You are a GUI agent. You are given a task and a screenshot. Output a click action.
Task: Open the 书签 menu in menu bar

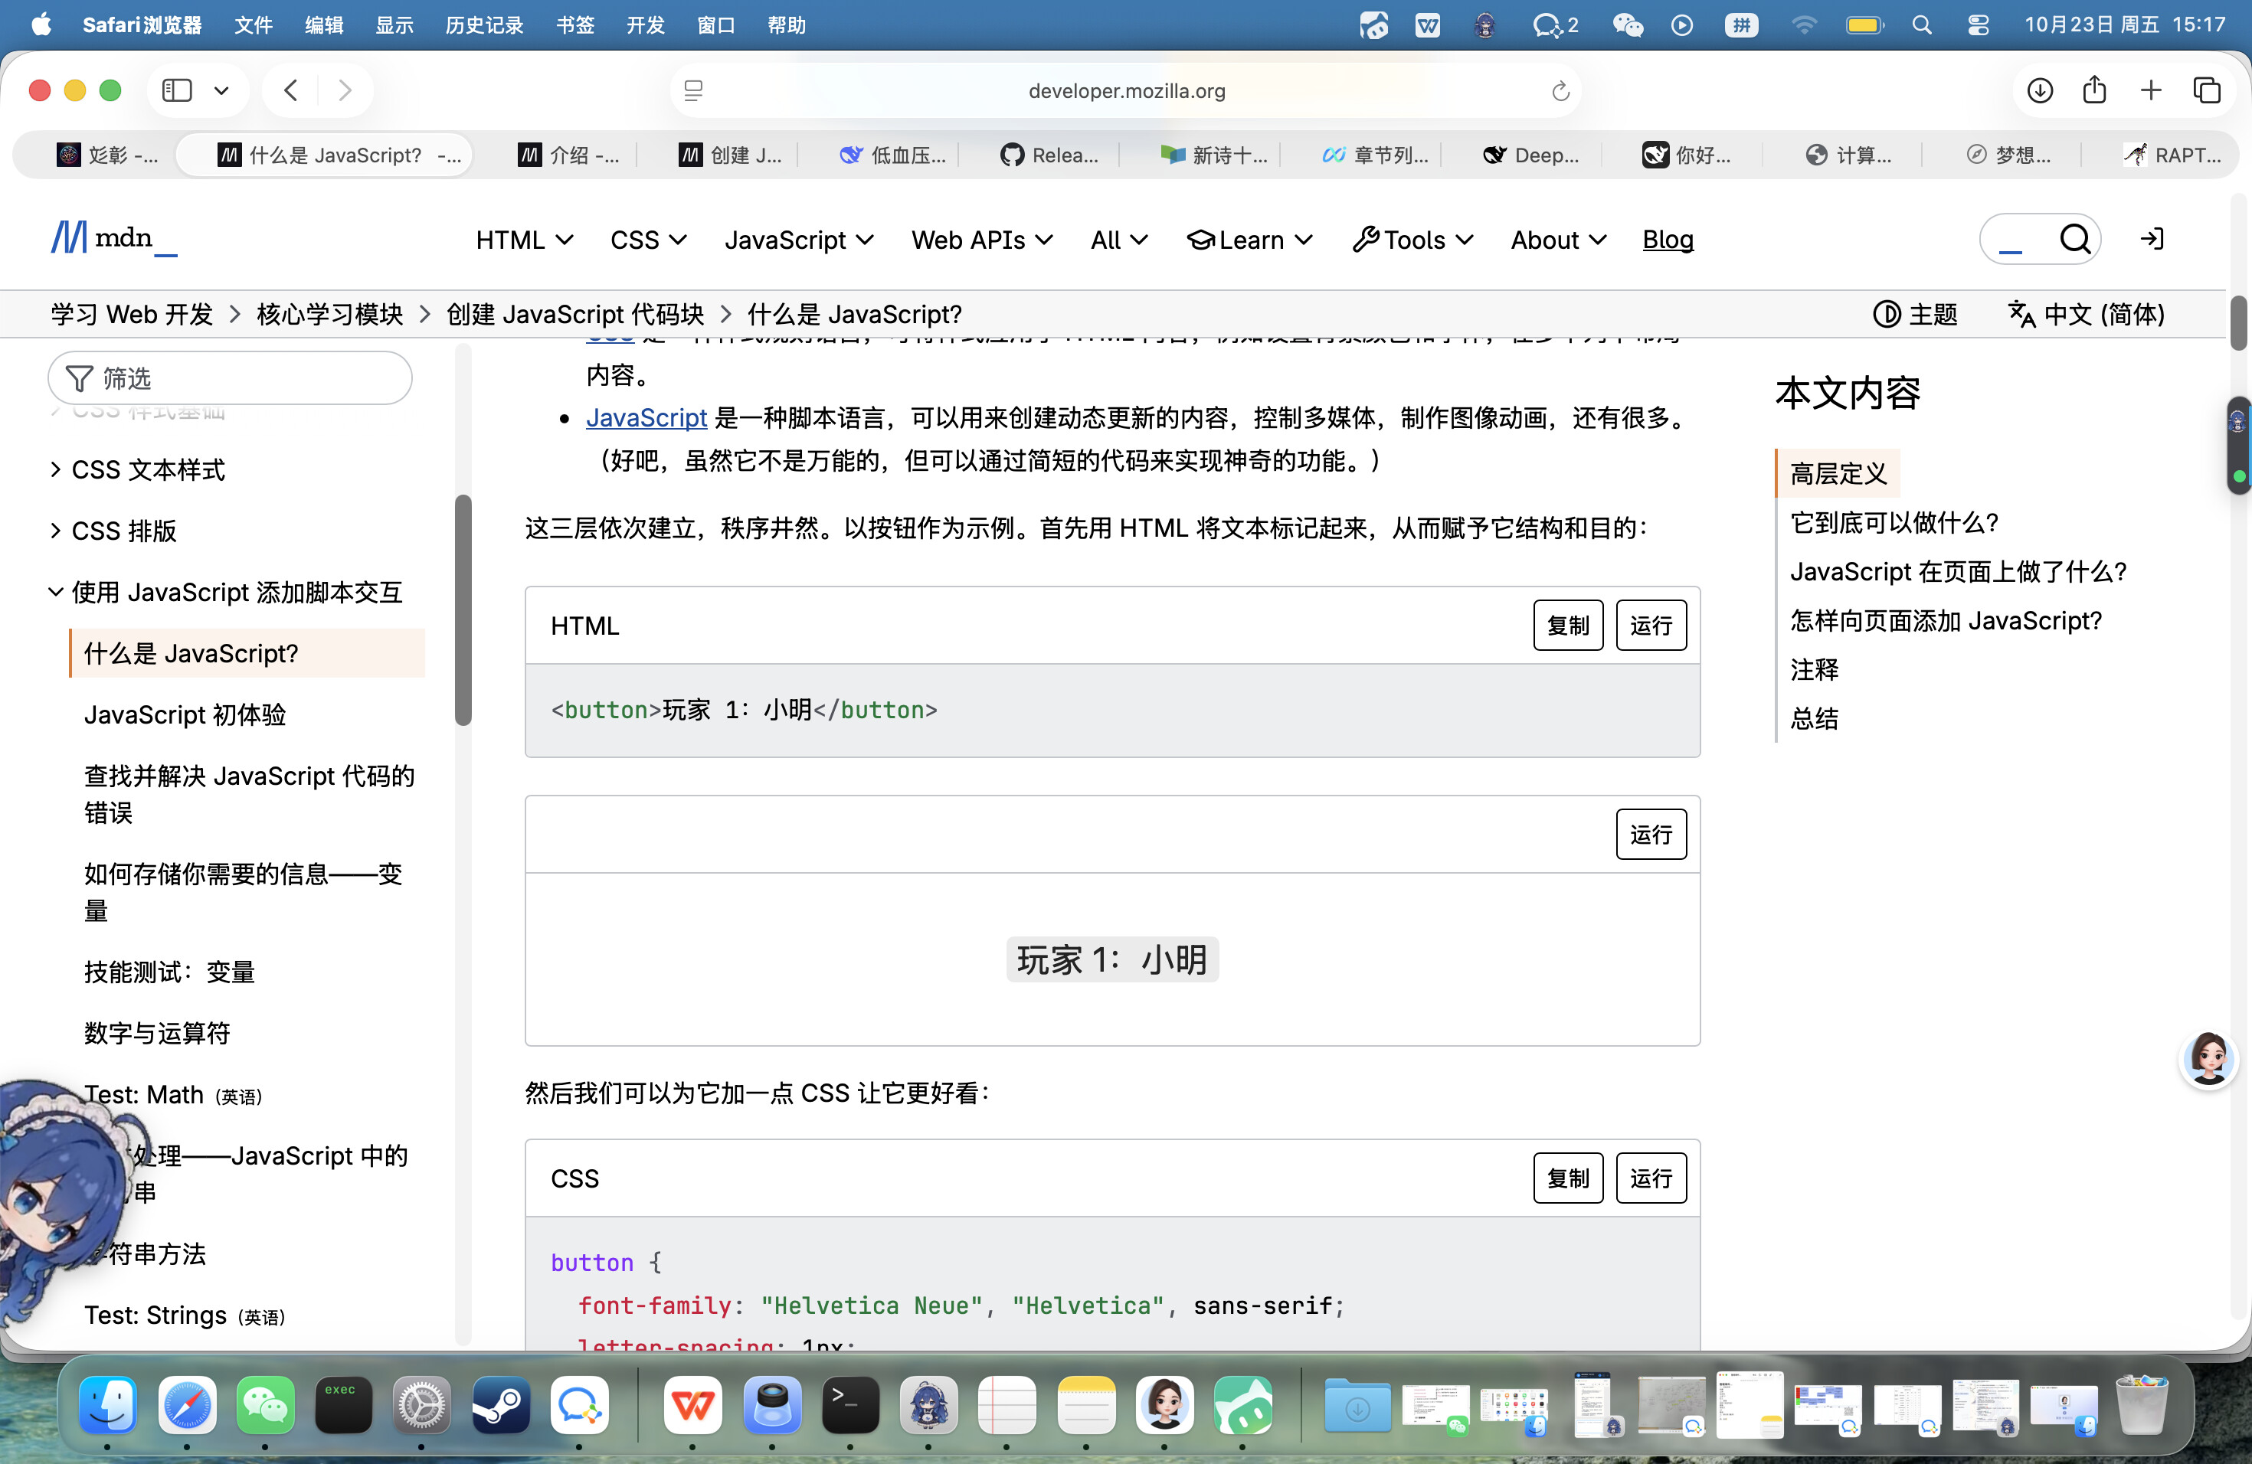[x=575, y=25]
